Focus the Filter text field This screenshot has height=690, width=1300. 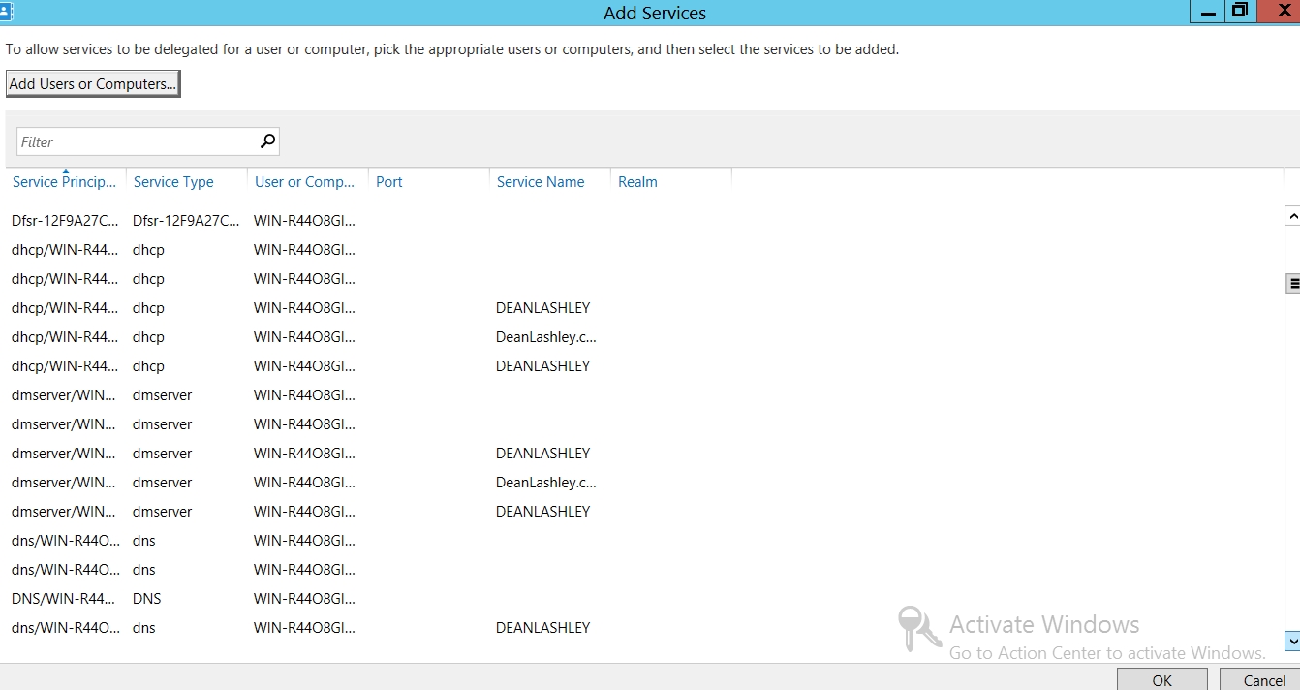136,141
